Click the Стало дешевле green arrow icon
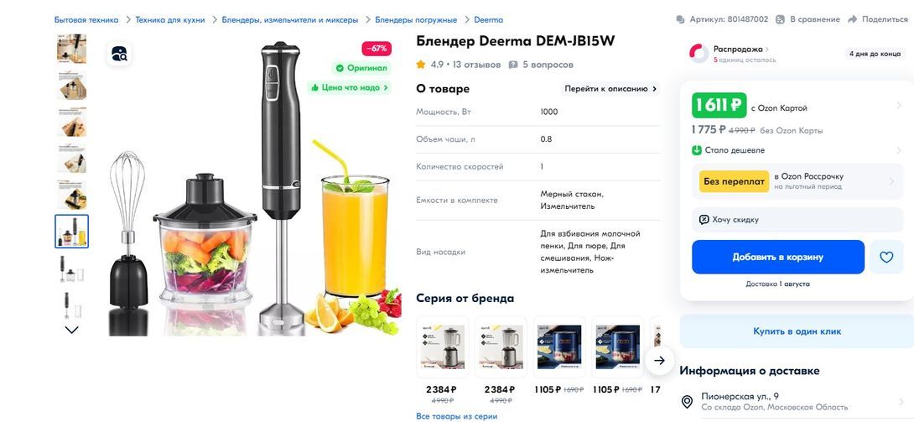 coord(697,150)
